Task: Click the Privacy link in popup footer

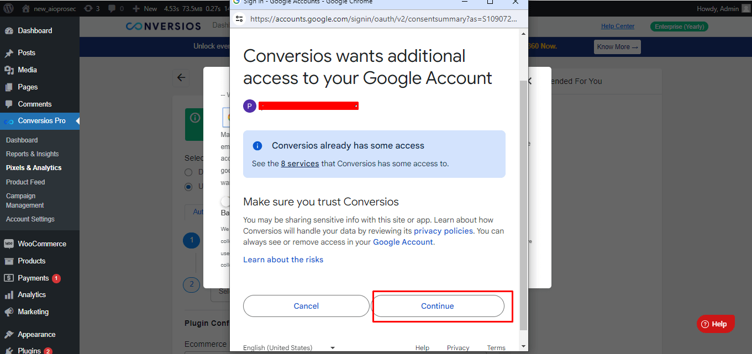Action: [x=458, y=347]
